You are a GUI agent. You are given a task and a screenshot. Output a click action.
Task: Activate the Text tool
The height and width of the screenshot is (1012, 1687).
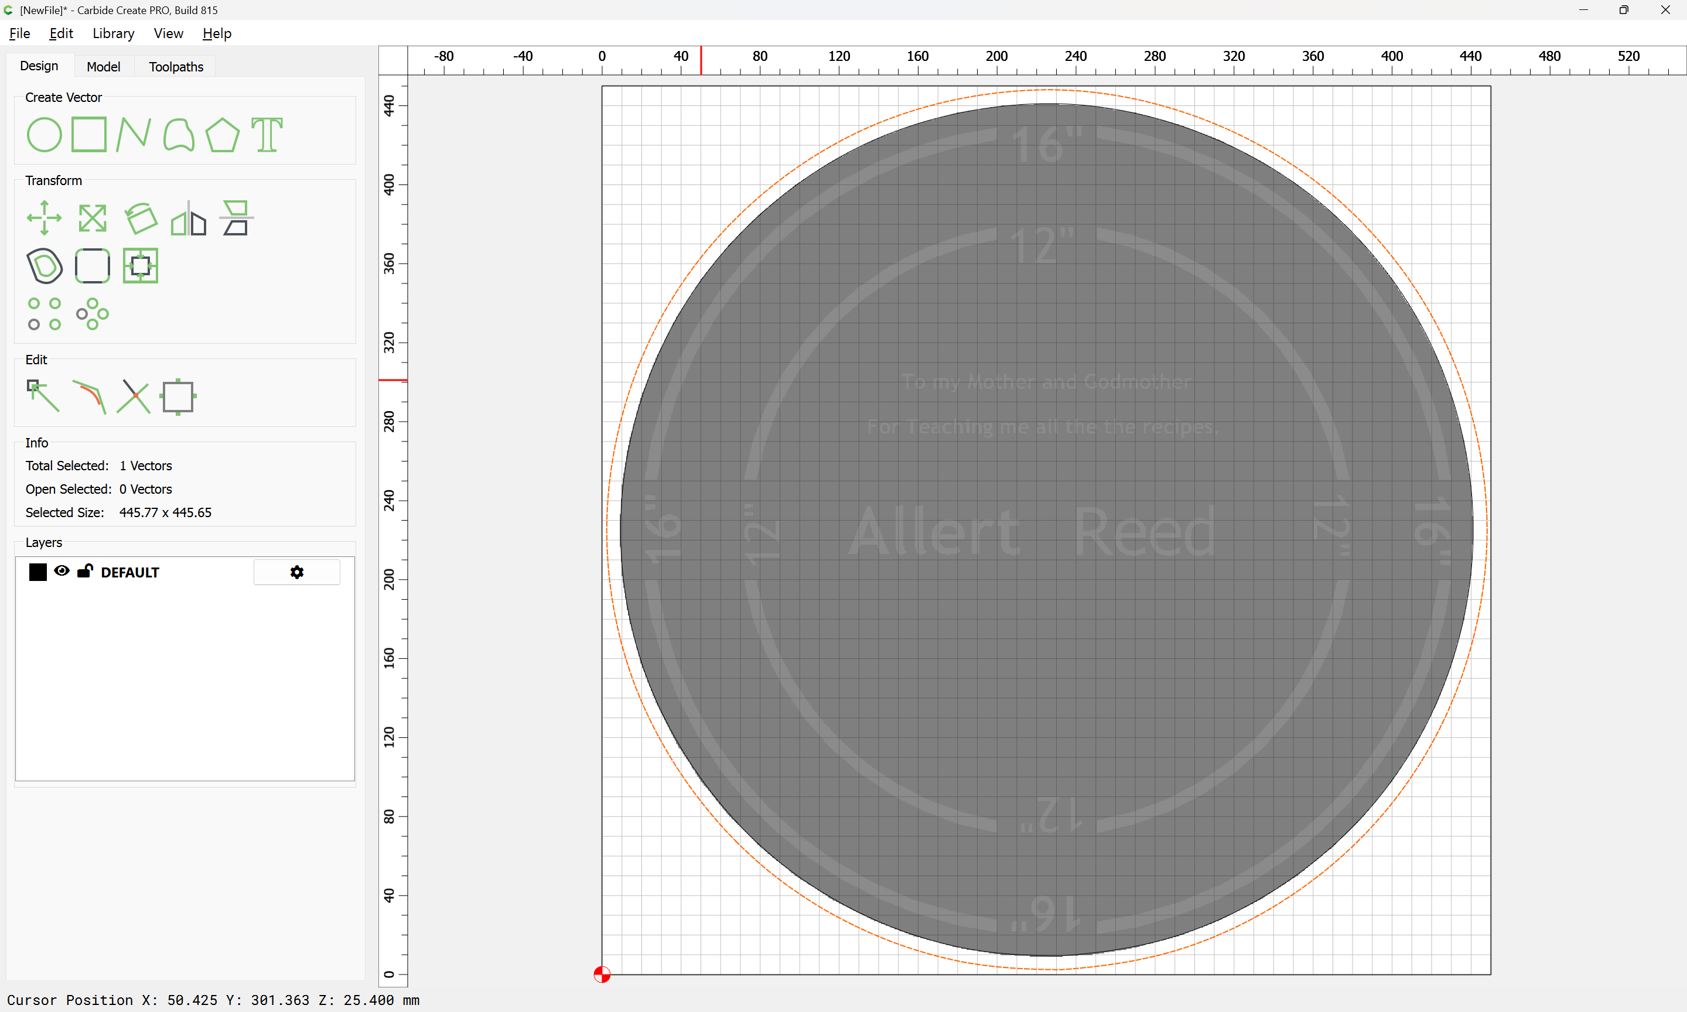[x=267, y=134]
